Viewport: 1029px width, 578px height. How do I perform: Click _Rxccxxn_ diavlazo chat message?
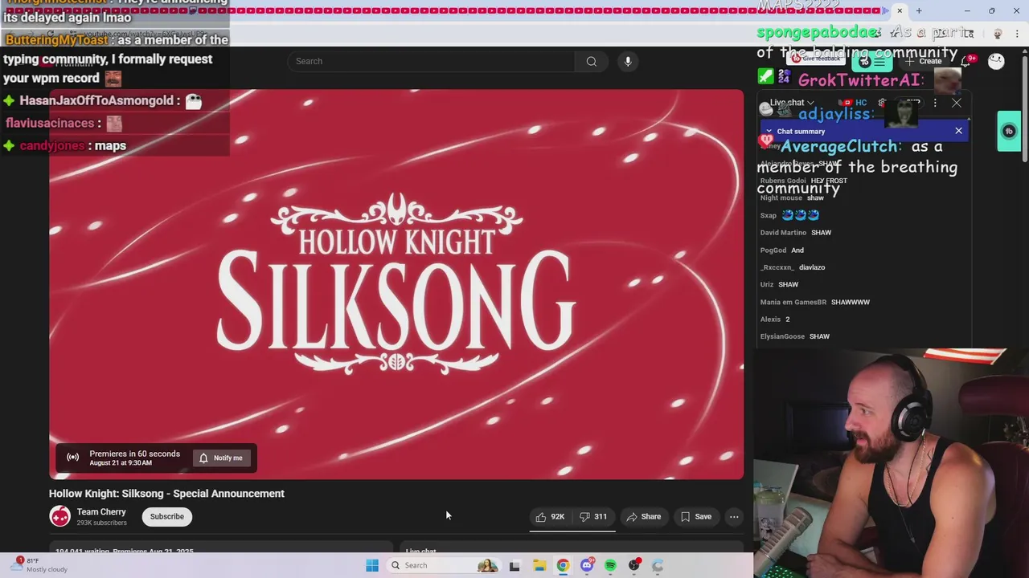(793, 267)
